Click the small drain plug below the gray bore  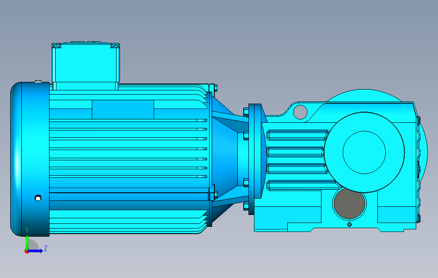coord(349,224)
